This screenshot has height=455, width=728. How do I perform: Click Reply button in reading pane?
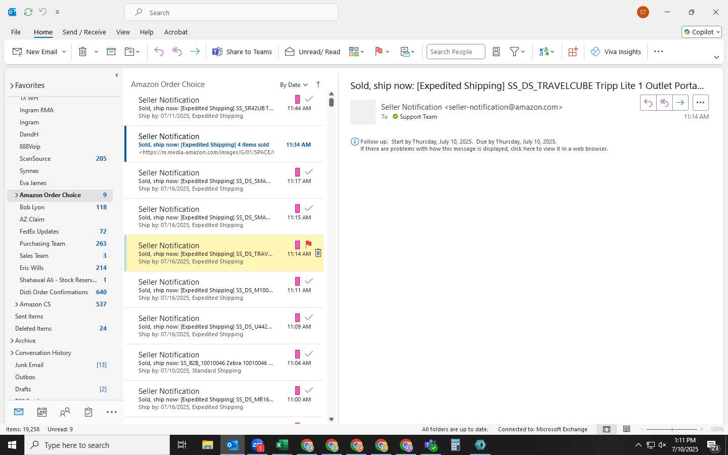coord(648,103)
